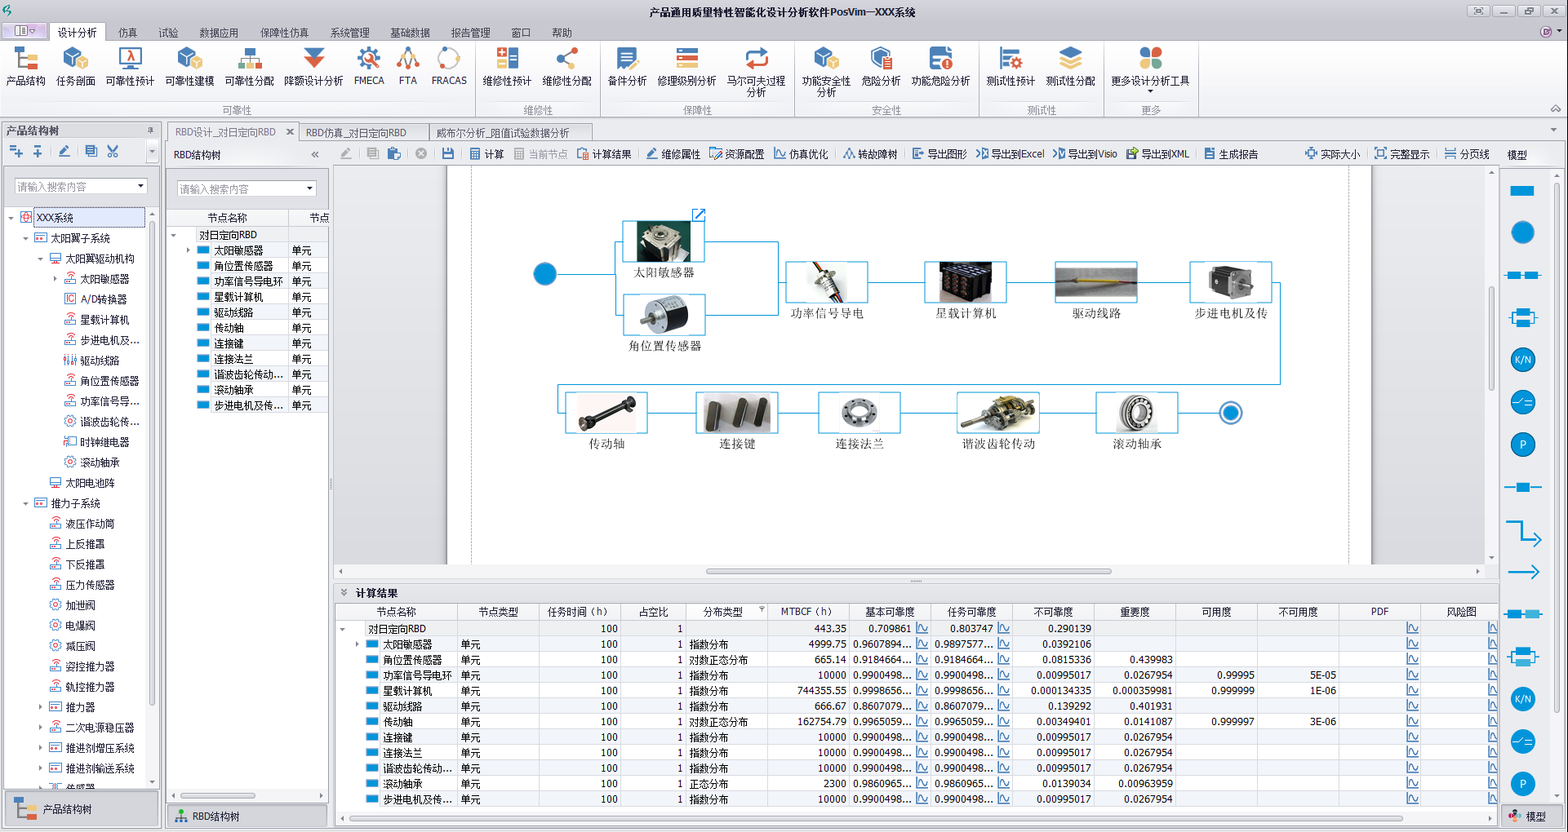Open the 测试性预计 tool
Image resolution: width=1568 pixels, height=832 pixels.
(x=1011, y=66)
